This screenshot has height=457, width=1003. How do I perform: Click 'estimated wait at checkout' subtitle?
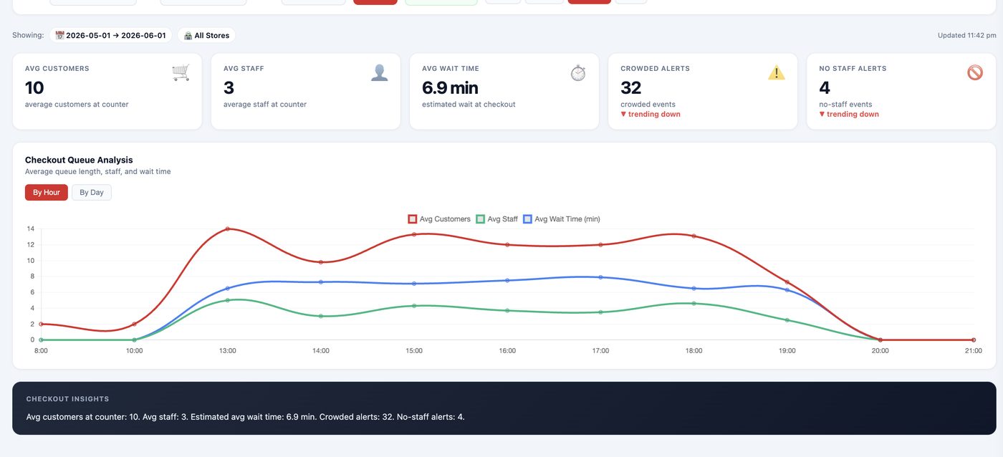click(x=469, y=105)
